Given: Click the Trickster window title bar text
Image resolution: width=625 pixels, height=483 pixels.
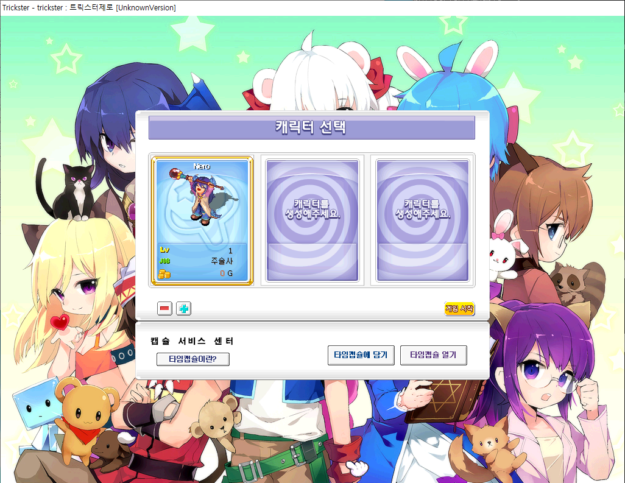Looking at the screenshot, I should (x=88, y=7).
